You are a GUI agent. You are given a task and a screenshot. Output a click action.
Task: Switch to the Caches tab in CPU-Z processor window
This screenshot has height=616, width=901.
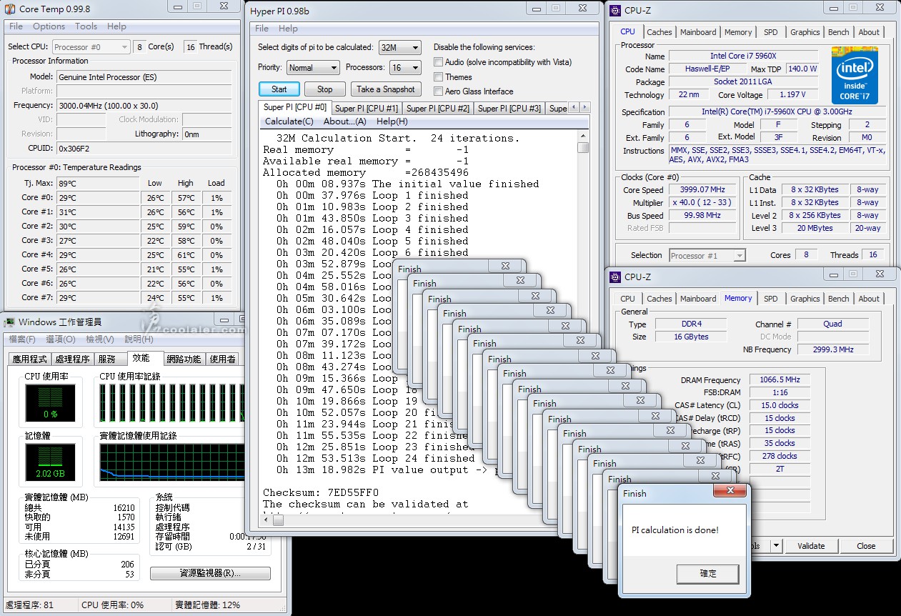pyautogui.click(x=659, y=32)
